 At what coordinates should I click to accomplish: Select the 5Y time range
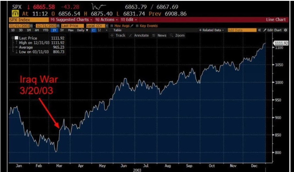click(62, 30)
